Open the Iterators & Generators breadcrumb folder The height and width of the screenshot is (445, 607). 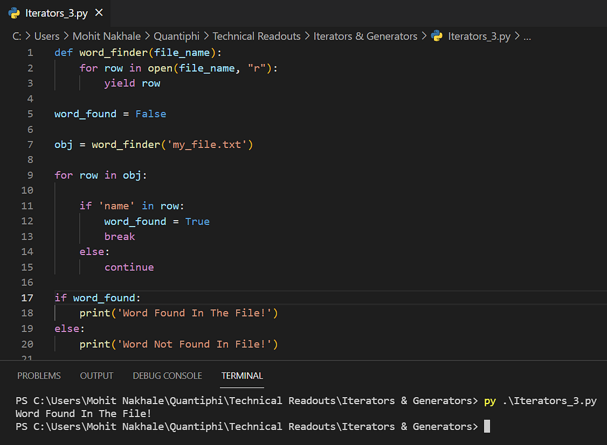click(365, 36)
